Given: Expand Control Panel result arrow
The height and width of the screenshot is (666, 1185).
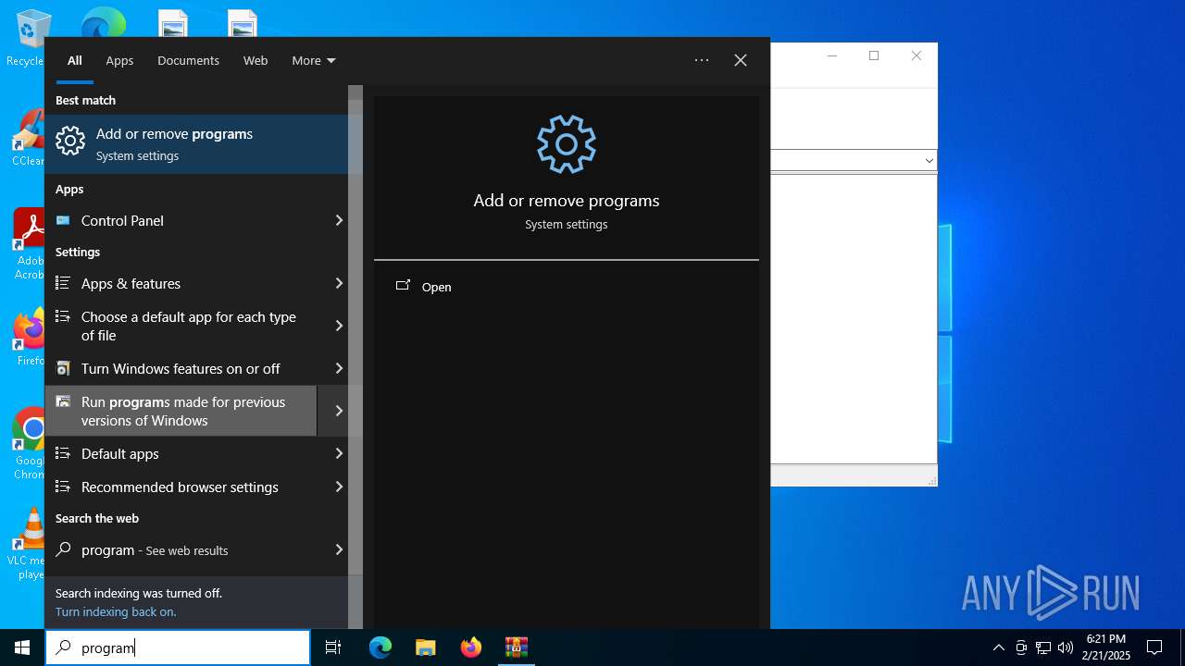Looking at the screenshot, I should [x=339, y=220].
